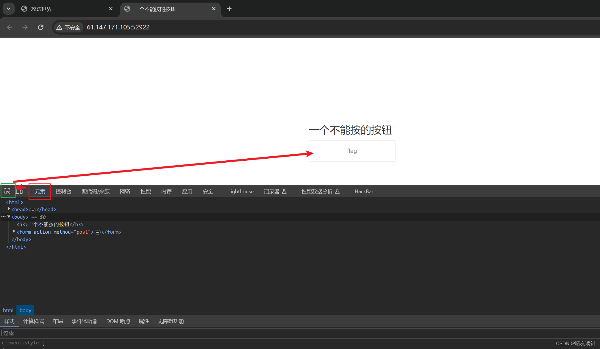
Task: Click the ellipsis inside the head element
Action: pyautogui.click(x=32, y=210)
